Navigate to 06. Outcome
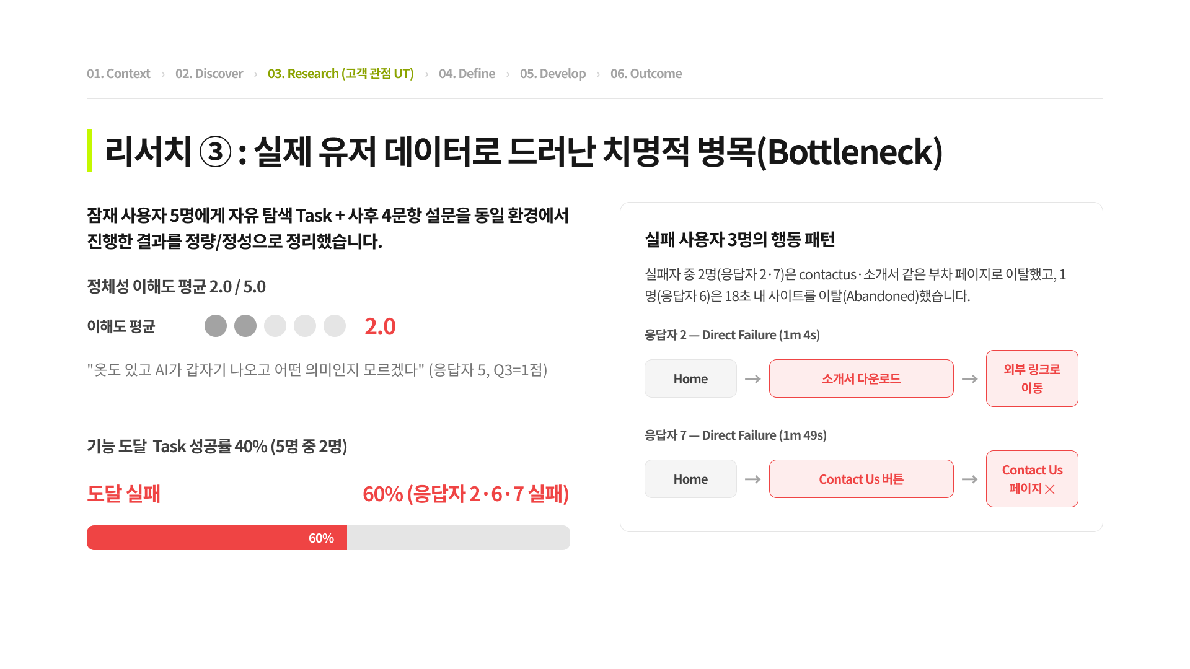The image size is (1190, 669). tap(646, 74)
